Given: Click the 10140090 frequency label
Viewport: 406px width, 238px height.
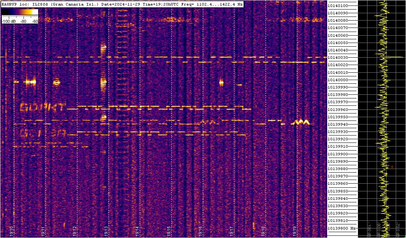Looking at the screenshot, I should point(338,13).
